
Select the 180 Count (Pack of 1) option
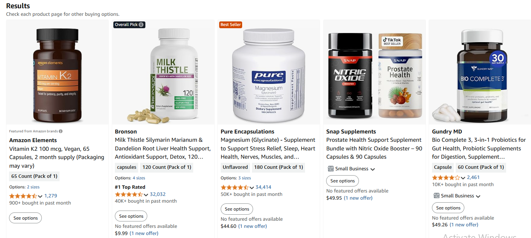(279, 167)
